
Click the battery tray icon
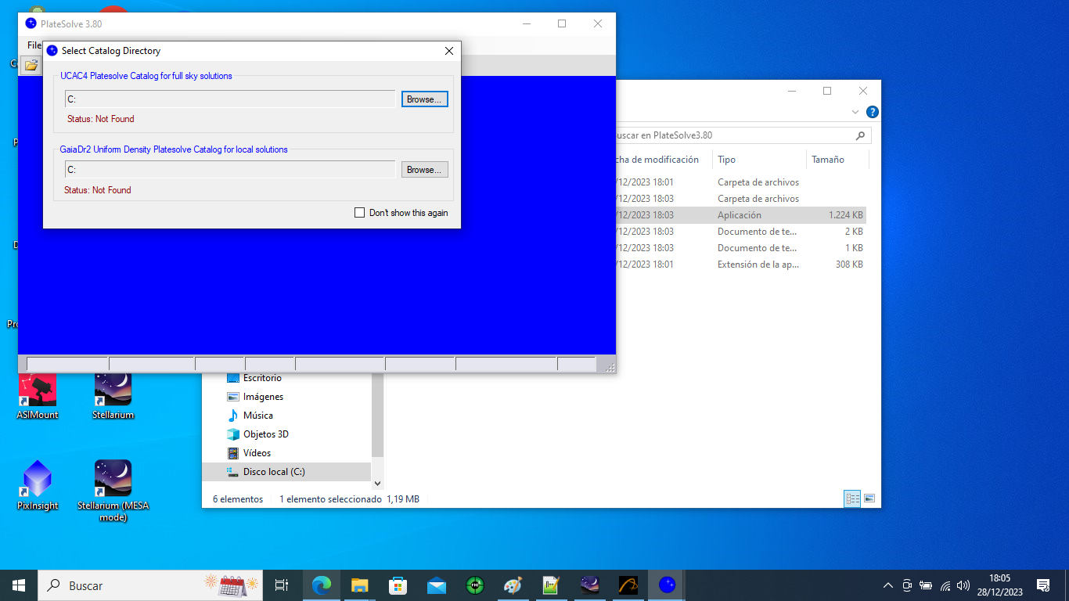[x=926, y=585]
